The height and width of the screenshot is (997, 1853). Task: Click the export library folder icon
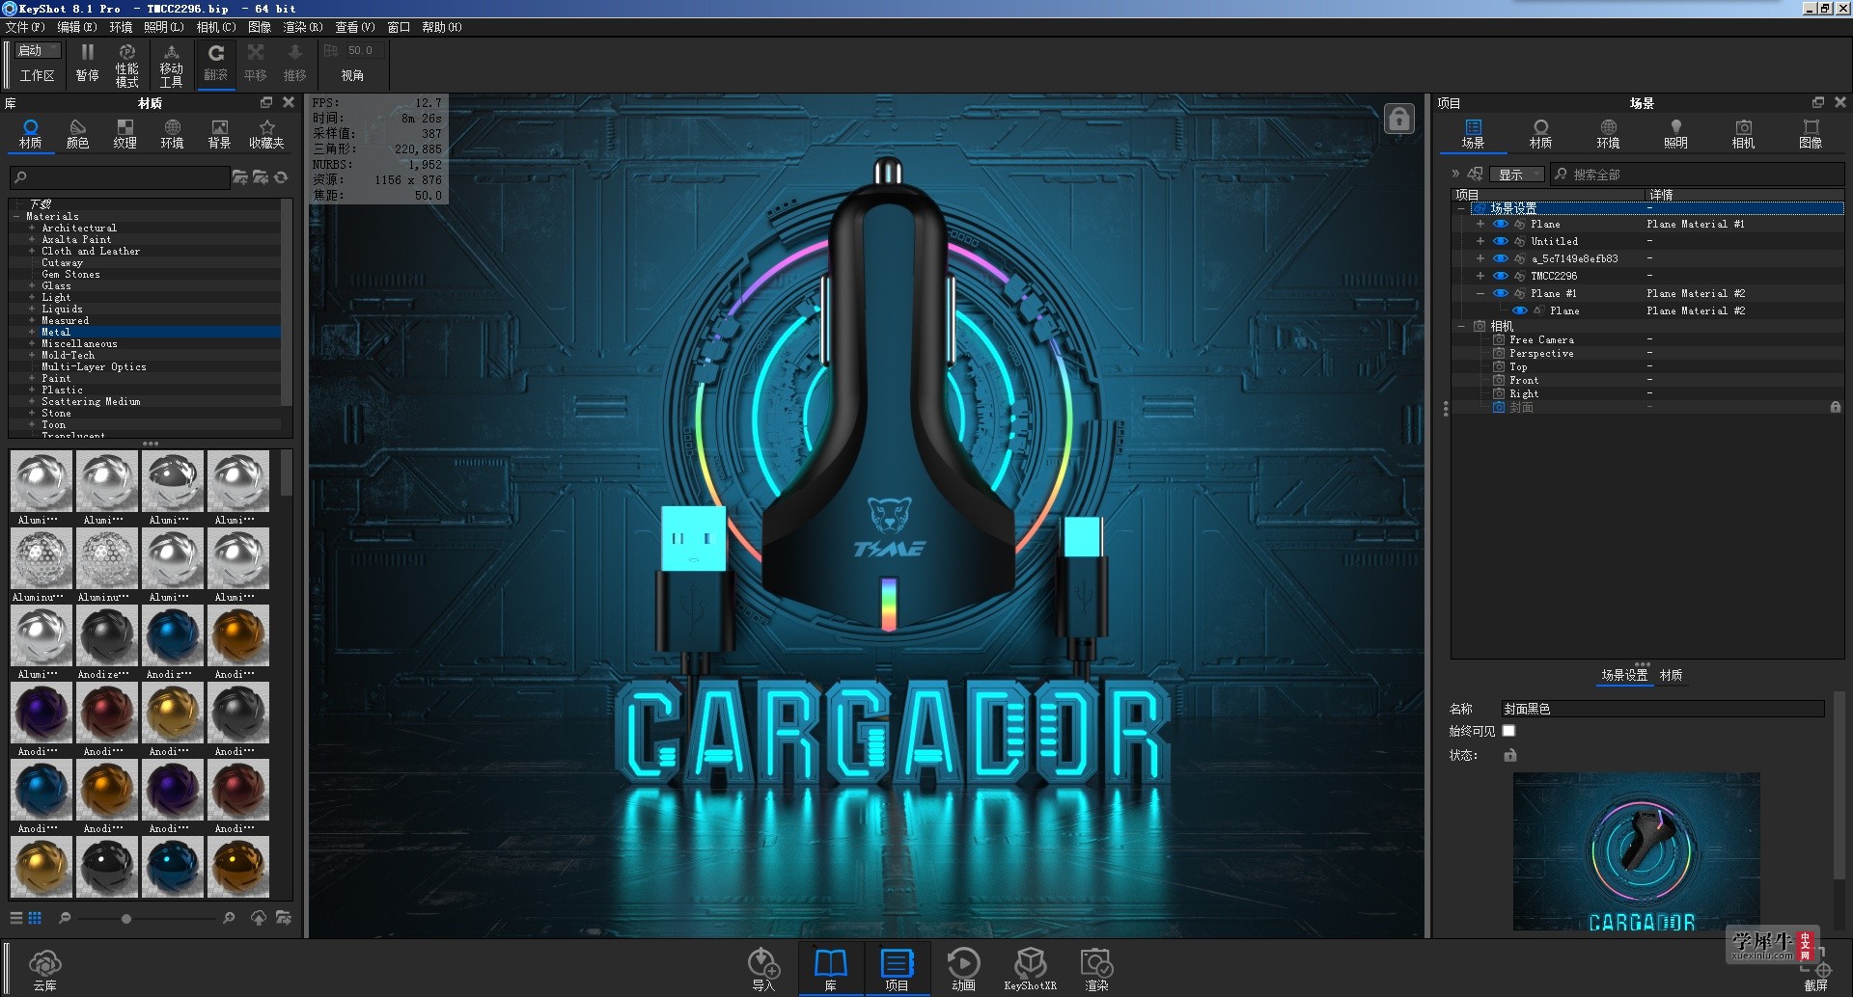pos(284,918)
